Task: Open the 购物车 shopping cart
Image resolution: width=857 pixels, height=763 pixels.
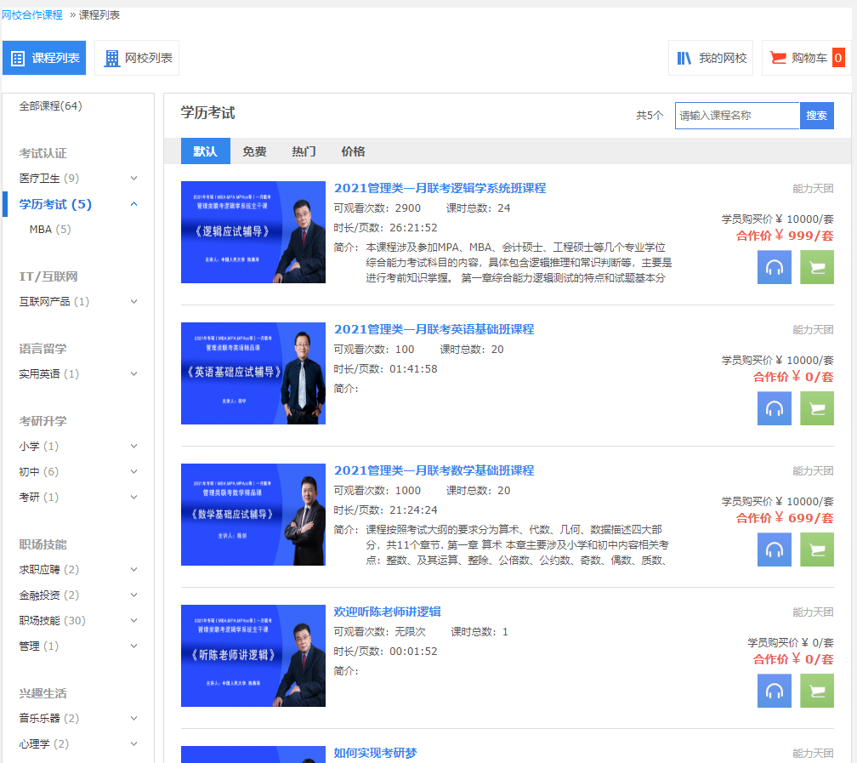Action: (806, 58)
